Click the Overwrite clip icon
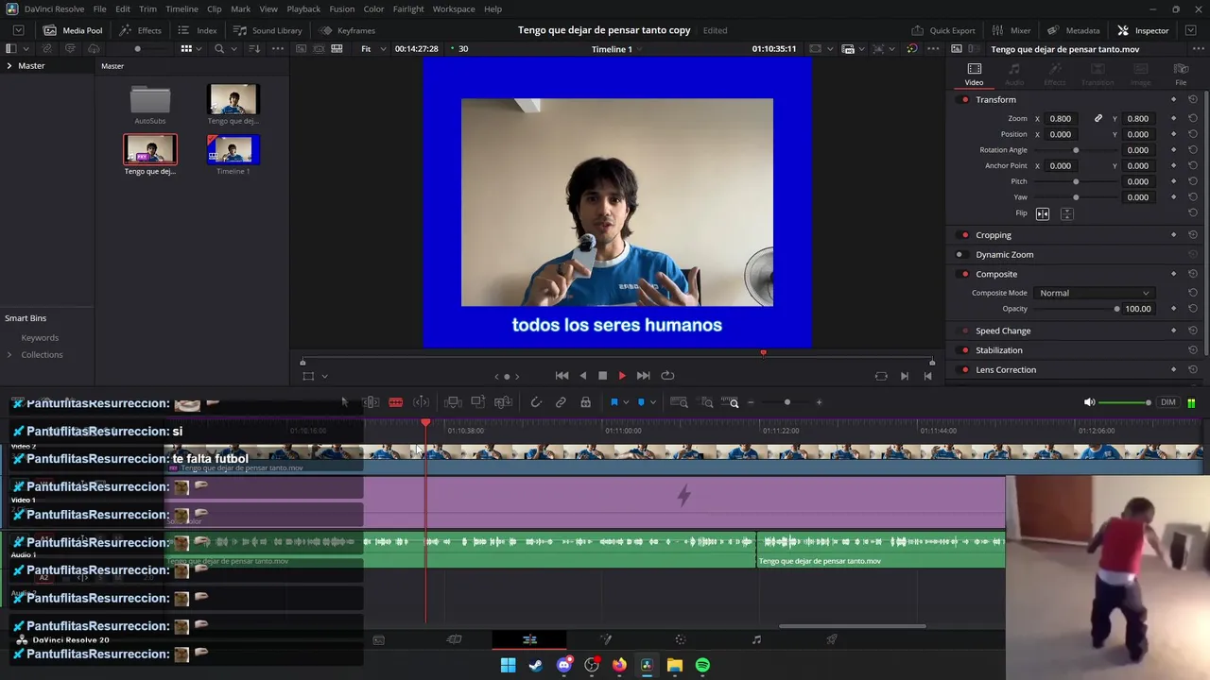Viewport: 1210px width, 680px height. pyautogui.click(x=477, y=402)
